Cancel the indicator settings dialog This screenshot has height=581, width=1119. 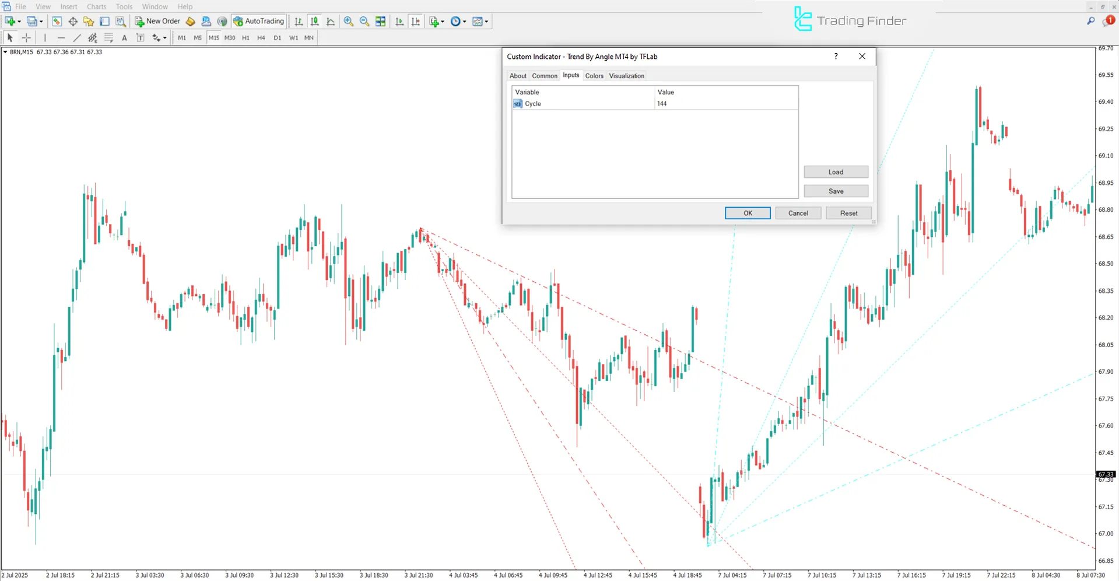click(798, 212)
